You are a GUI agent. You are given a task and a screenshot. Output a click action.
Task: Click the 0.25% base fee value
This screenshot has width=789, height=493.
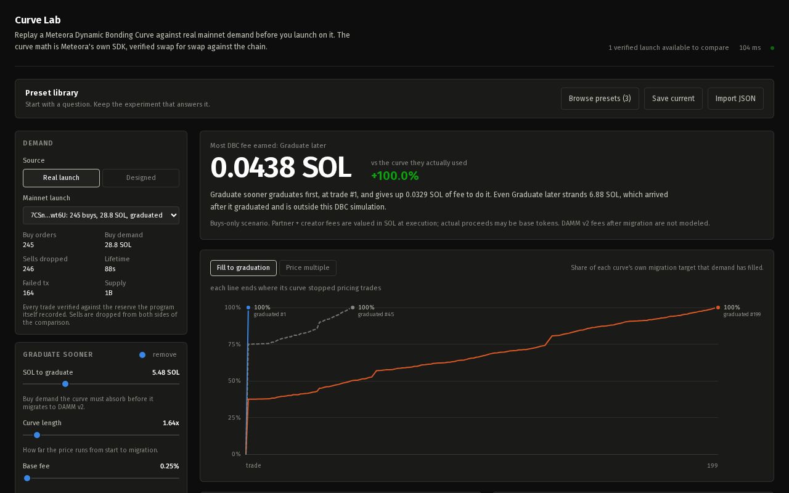click(x=170, y=467)
